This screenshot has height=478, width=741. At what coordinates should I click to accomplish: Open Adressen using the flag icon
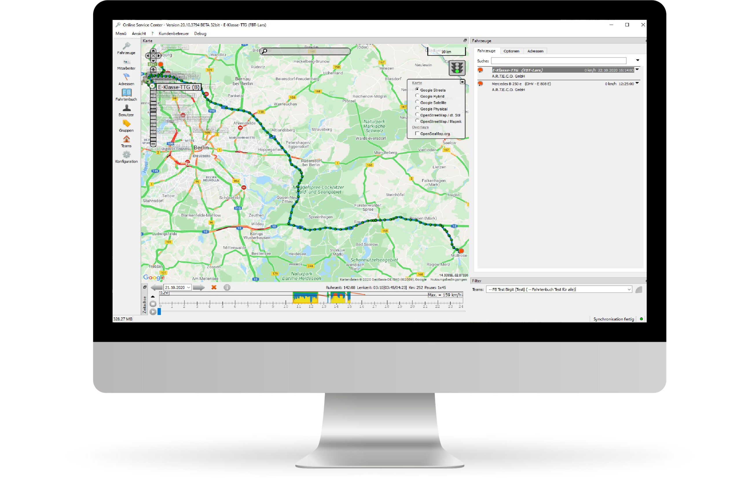click(x=126, y=77)
